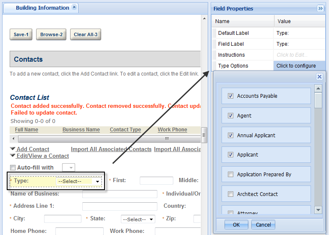329x235 pixels.
Task: Switch to the Building Information tab
Action: click(x=42, y=8)
